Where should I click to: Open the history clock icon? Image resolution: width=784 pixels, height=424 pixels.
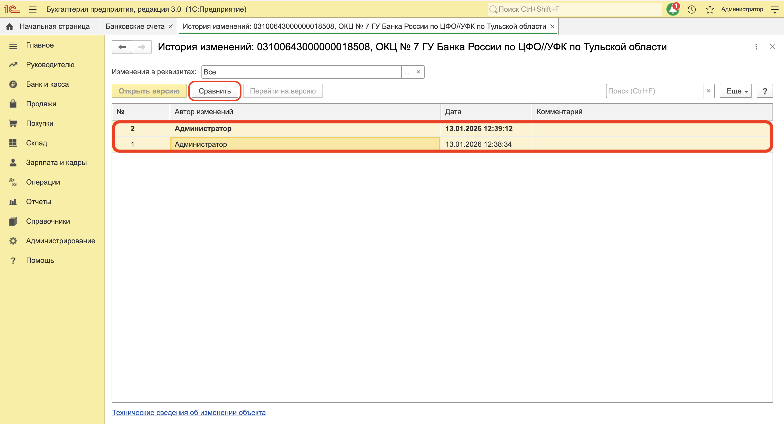click(691, 10)
